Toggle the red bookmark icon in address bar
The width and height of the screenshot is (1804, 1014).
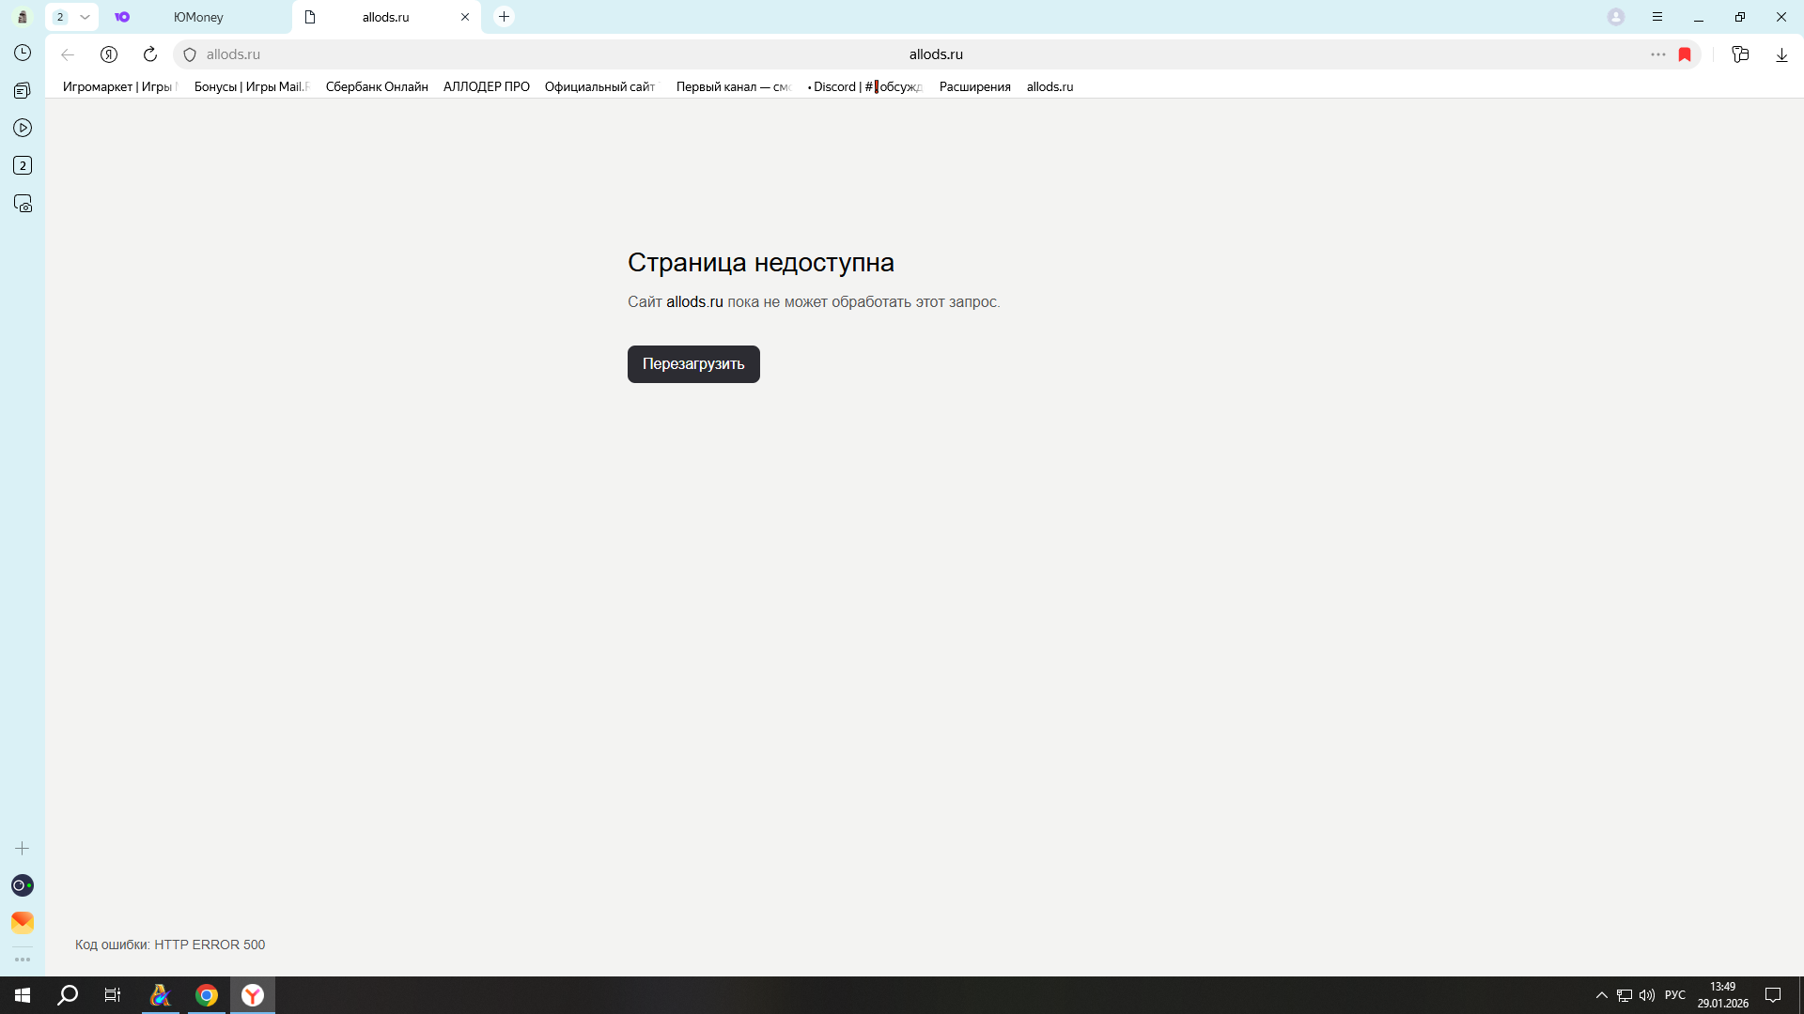coord(1685,54)
